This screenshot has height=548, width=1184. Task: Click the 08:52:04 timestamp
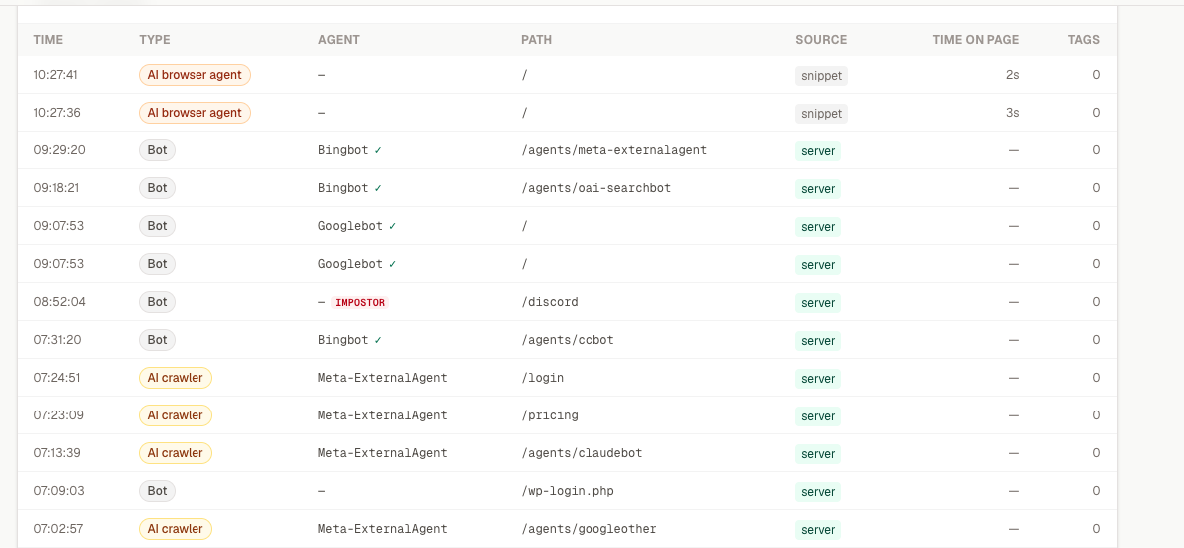coord(60,302)
